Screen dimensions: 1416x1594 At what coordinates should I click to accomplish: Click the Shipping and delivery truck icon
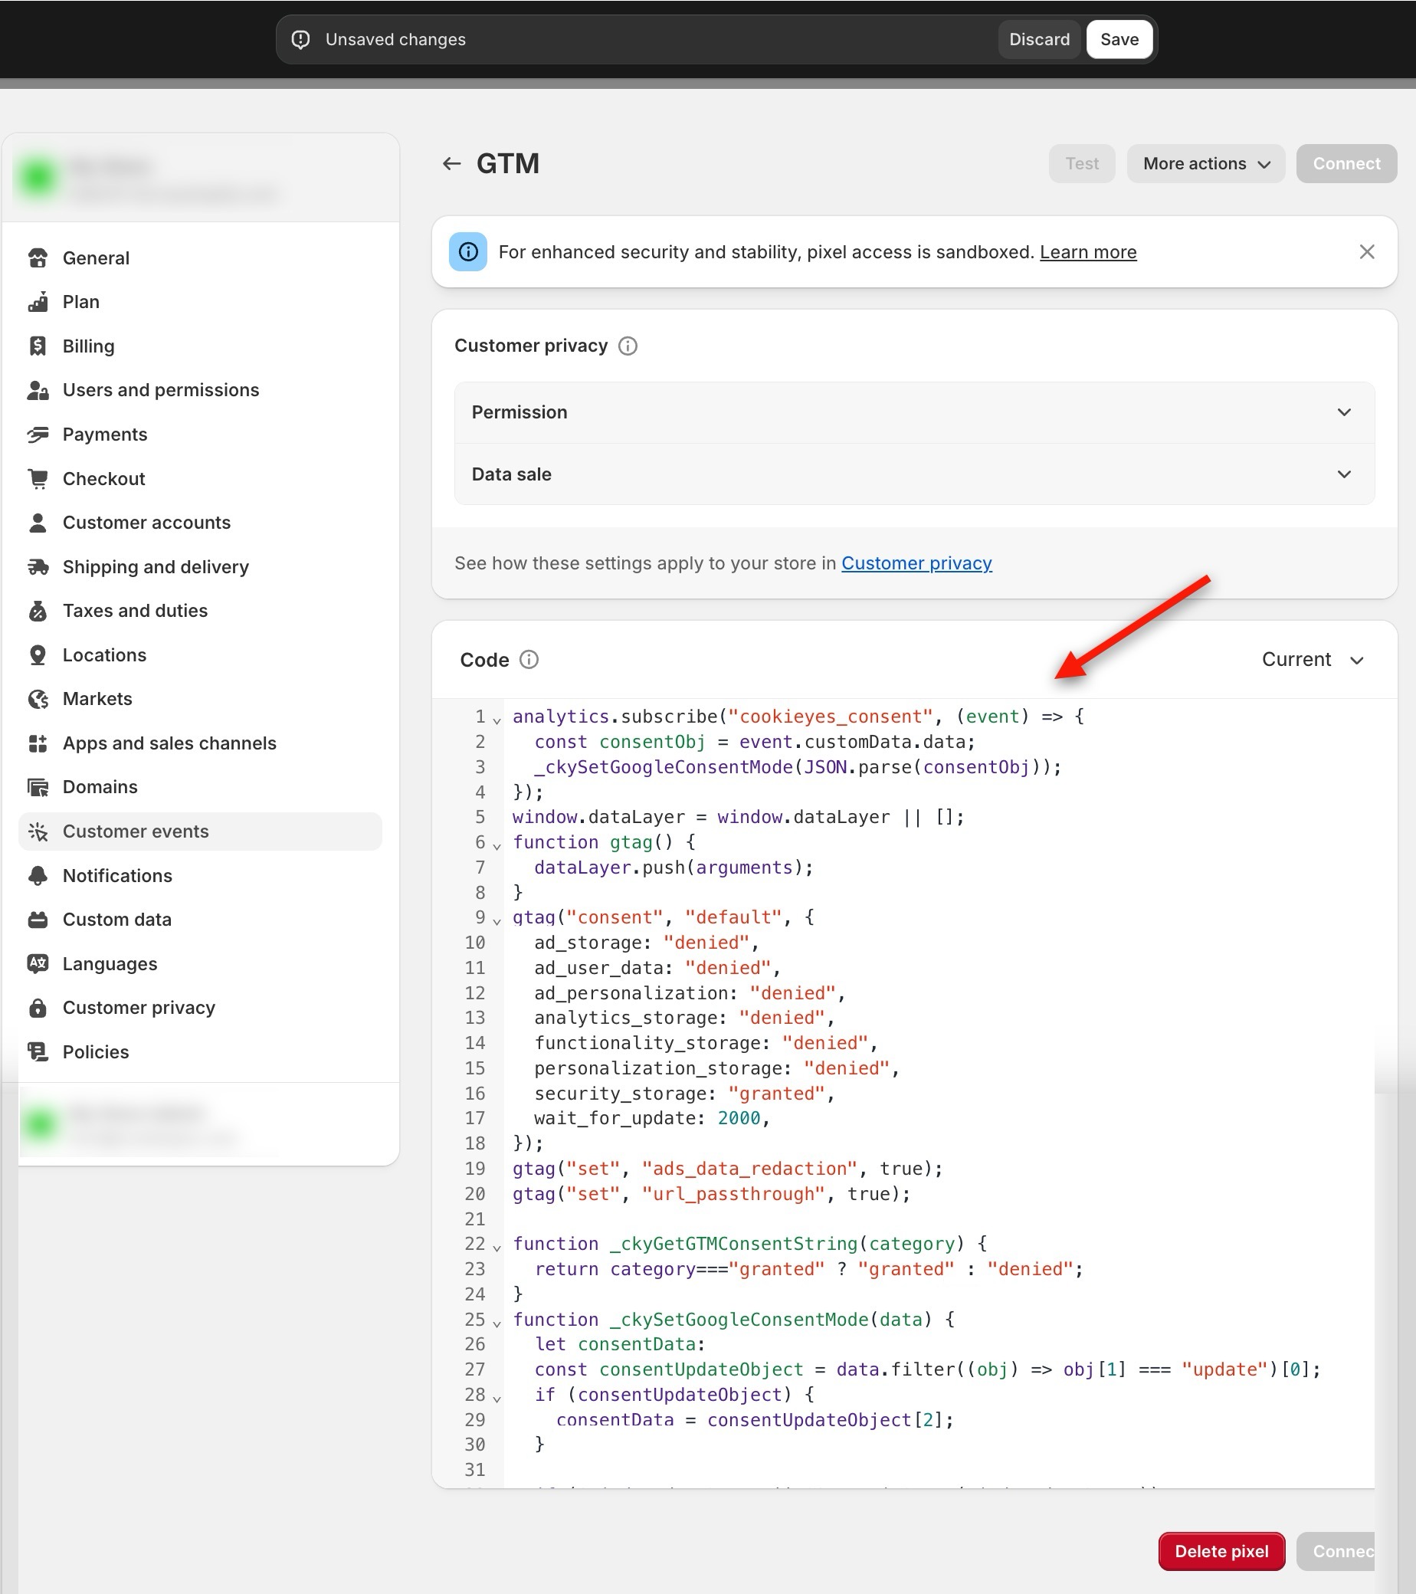(x=38, y=567)
